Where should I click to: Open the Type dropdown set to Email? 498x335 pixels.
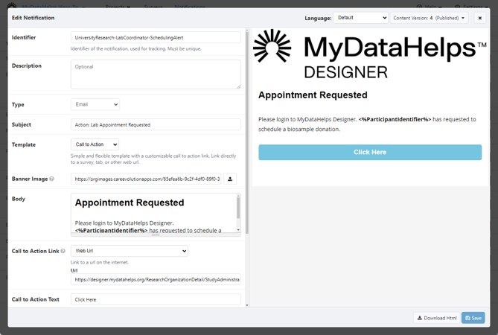point(95,105)
